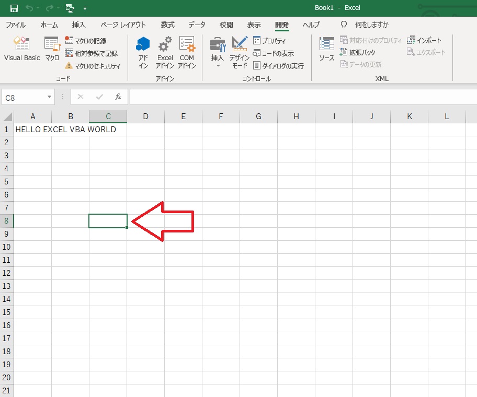The height and width of the screenshot is (397, 477).
Task: Open the COM アドイン dialog
Action: [x=187, y=50]
